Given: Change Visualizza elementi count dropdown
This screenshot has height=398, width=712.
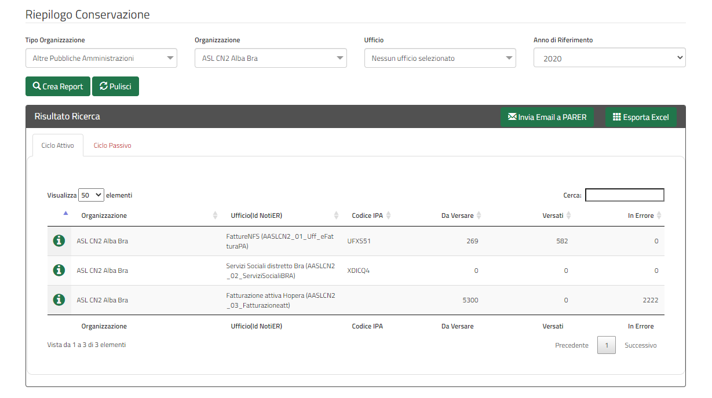Looking at the screenshot, I should pyautogui.click(x=91, y=195).
